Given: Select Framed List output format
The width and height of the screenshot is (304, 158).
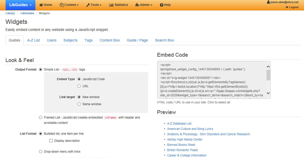Looking at the screenshot, I should point(41,117).
